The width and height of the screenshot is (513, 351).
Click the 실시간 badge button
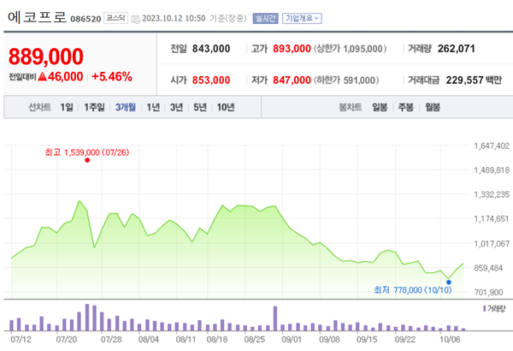point(266,17)
